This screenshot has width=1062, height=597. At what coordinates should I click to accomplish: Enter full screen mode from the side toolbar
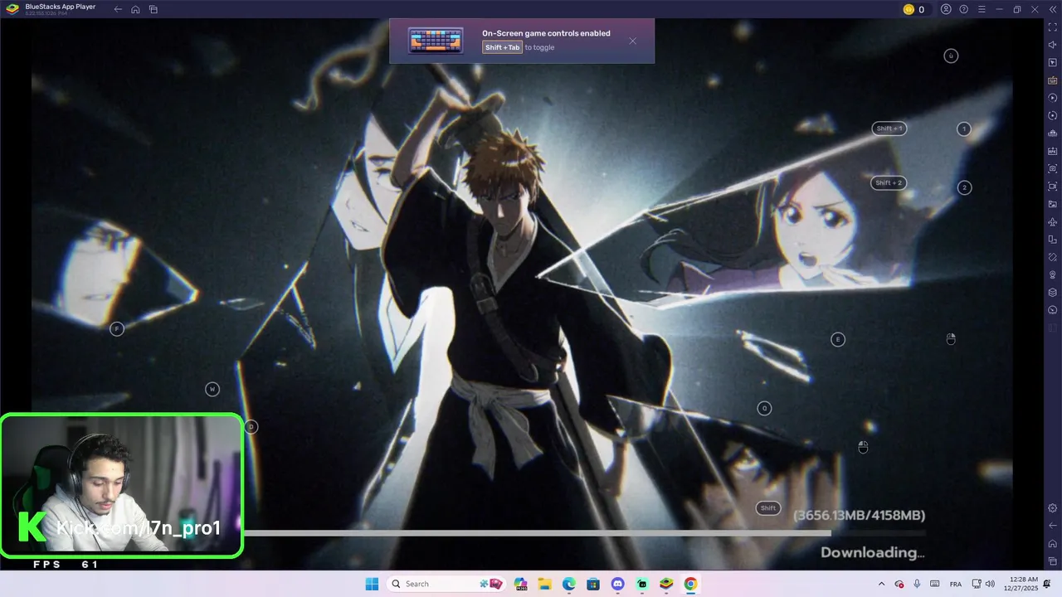click(1053, 27)
